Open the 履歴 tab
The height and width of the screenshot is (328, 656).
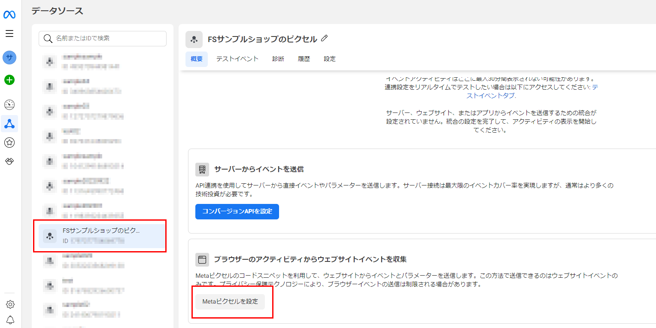tap(304, 59)
